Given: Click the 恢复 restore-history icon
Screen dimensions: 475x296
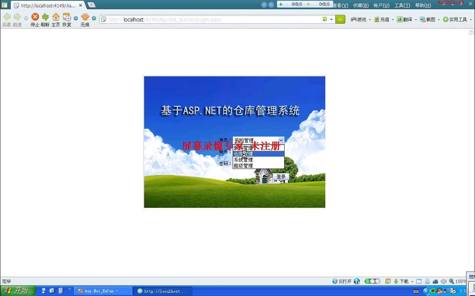Looking at the screenshot, I should tap(67, 17).
